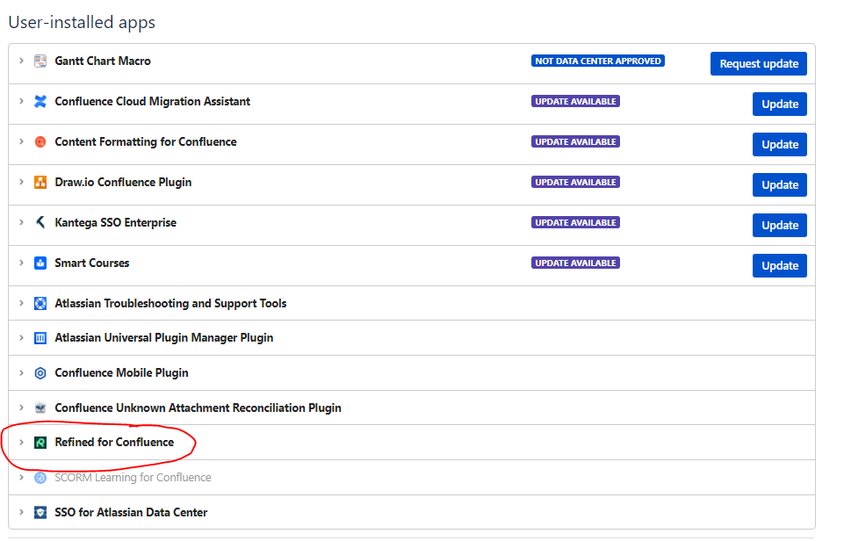The width and height of the screenshot is (844, 541).
Task: Select 'Atlassian Troubleshooting and Support Tools' name
Action: [x=170, y=303]
